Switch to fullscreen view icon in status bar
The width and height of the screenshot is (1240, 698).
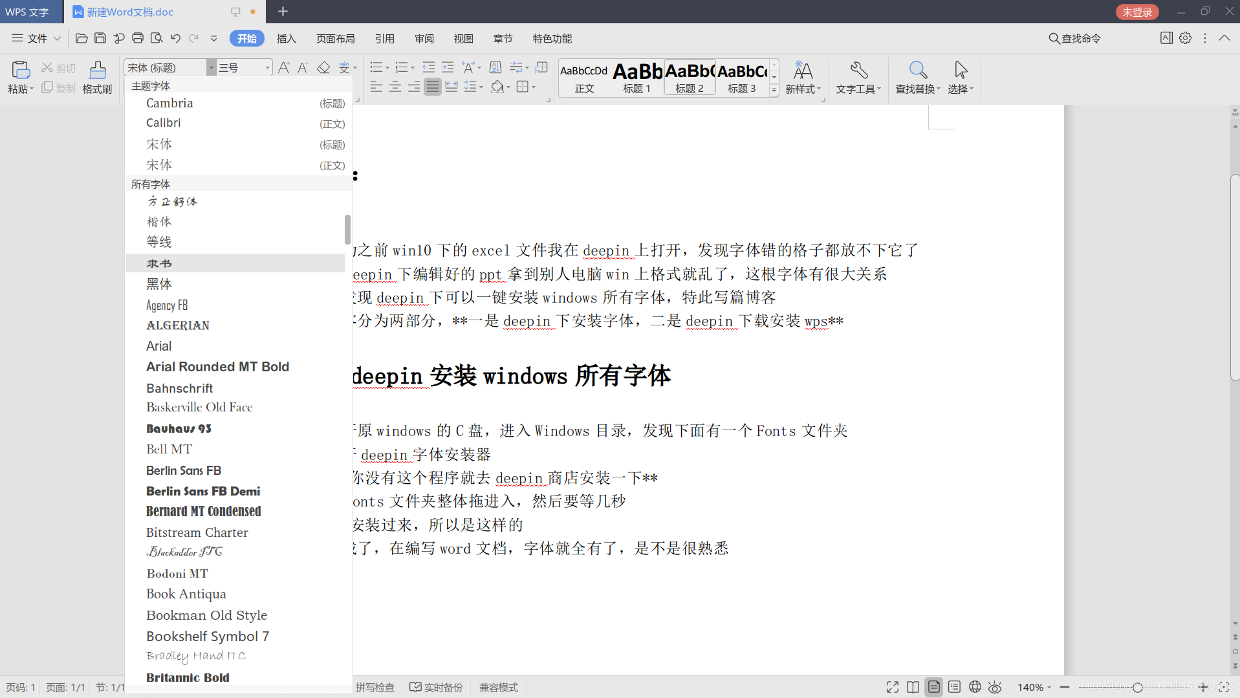tap(893, 687)
